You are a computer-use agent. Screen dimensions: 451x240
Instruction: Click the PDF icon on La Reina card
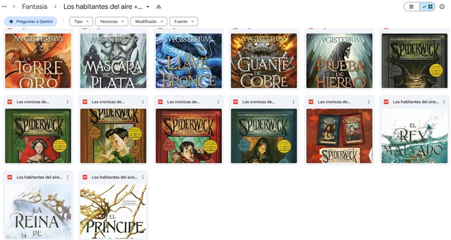(10, 177)
